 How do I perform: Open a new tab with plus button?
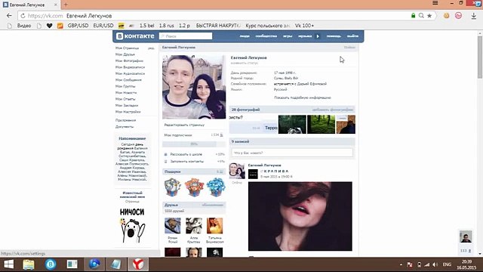(x=66, y=5)
